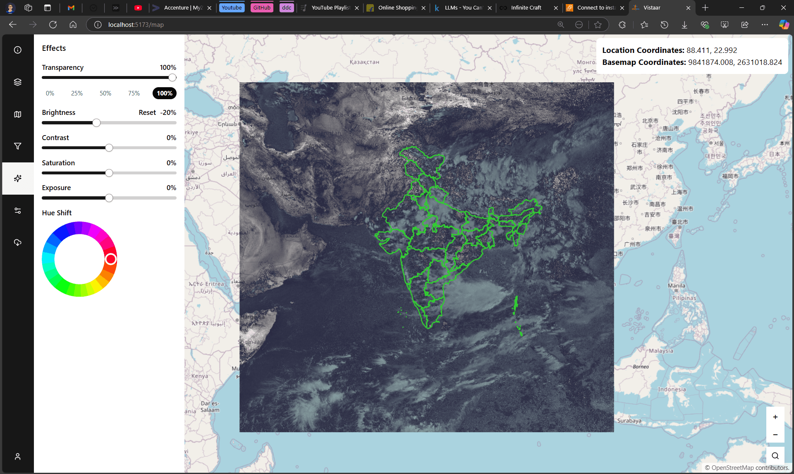Open the info panel icon in sidebar
Screen dimensions: 794x474
[17, 50]
